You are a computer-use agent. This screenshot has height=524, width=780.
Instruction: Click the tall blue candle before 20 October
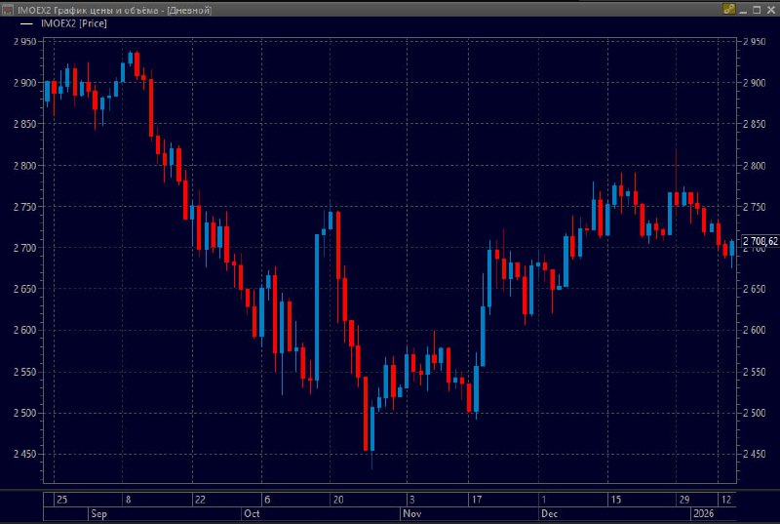pos(318,304)
